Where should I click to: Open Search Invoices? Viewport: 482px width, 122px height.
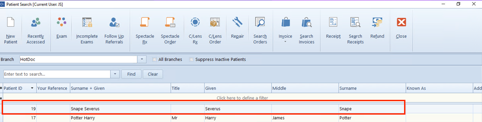306,31
